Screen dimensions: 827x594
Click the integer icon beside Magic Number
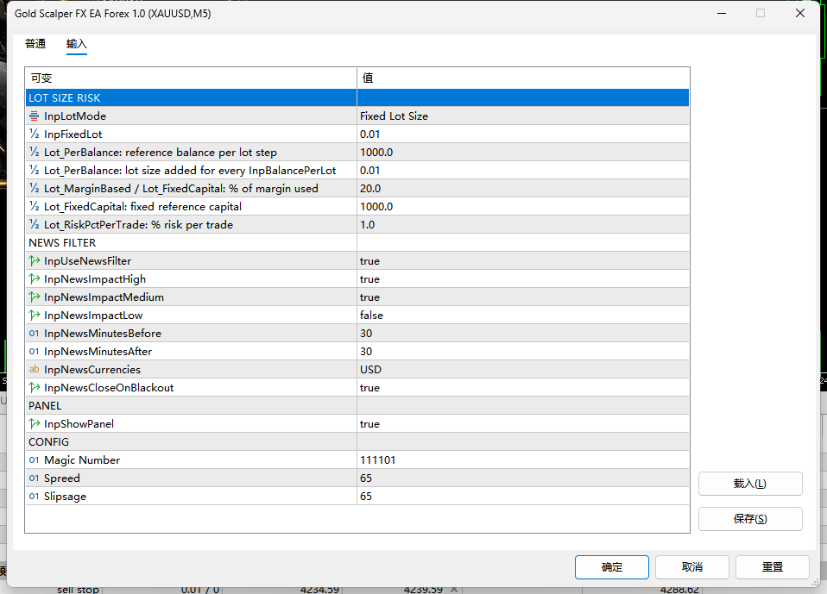35,460
